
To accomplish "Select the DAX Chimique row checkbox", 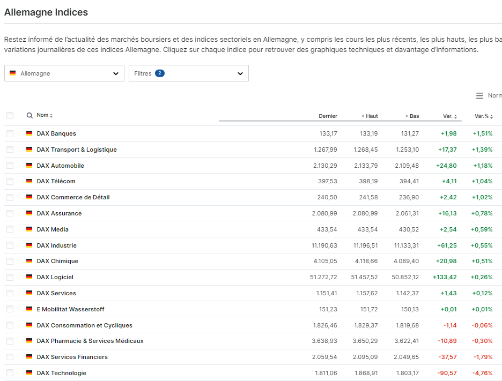I will pyautogui.click(x=10, y=261).
